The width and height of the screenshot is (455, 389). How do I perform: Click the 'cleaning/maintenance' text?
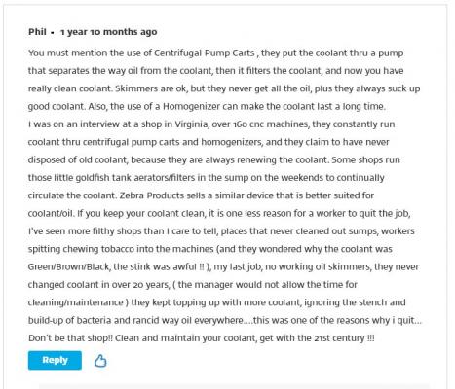75,302
